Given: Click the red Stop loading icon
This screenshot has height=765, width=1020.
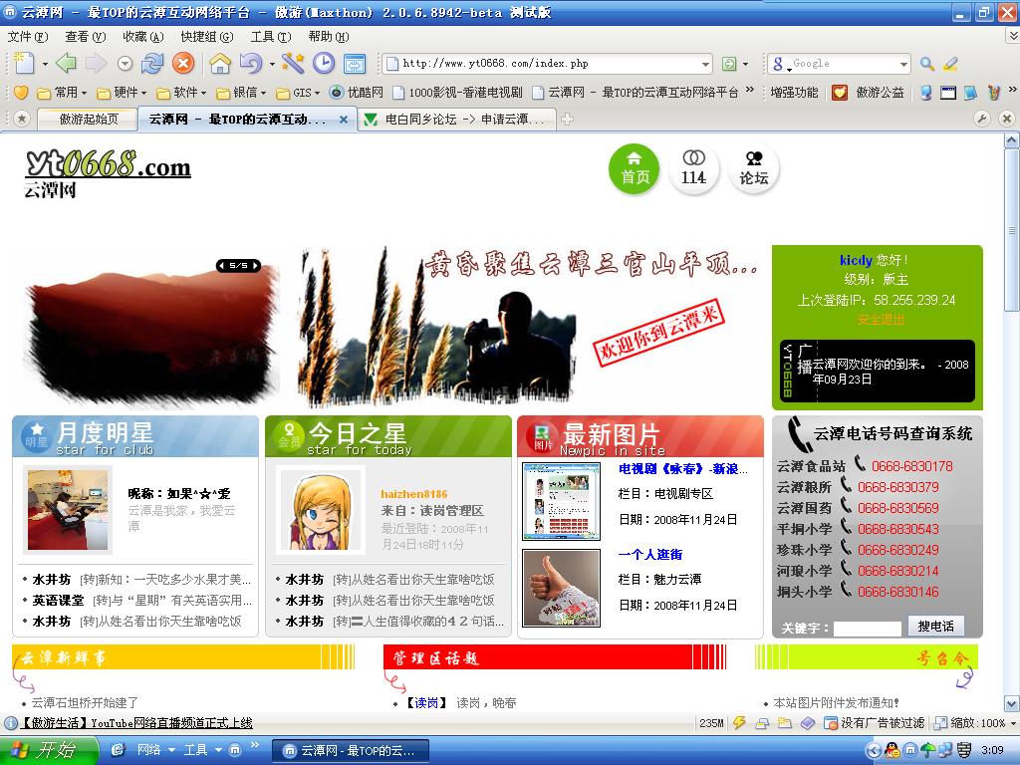Looking at the screenshot, I should click(183, 64).
